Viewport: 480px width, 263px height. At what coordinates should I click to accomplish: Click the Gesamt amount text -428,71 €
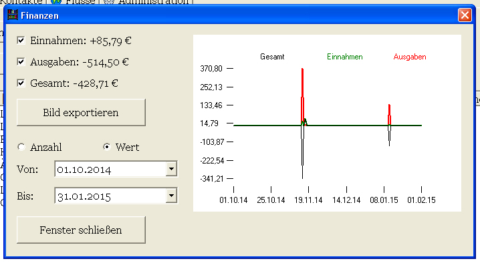click(x=96, y=83)
